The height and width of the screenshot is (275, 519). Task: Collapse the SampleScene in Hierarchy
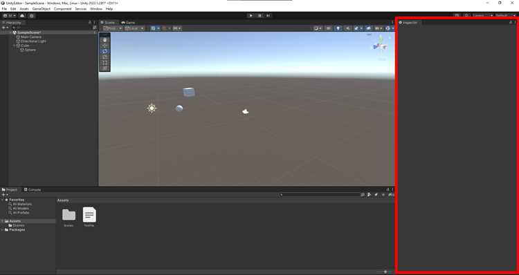[10, 32]
